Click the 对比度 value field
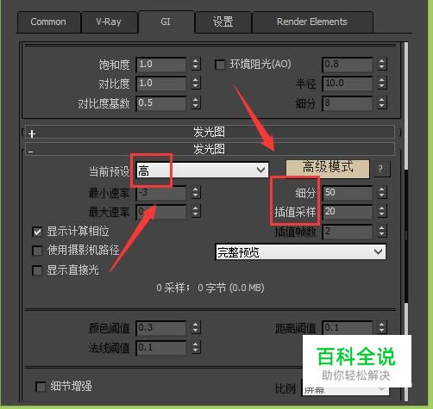The height and width of the screenshot is (409, 433). (161, 84)
